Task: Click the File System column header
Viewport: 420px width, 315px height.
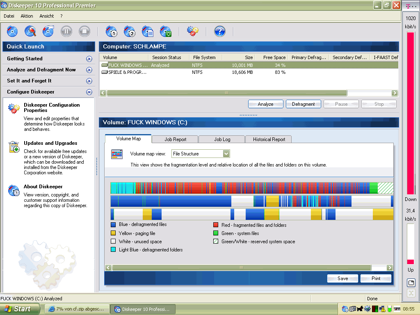Action: pyautogui.click(x=205, y=57)
